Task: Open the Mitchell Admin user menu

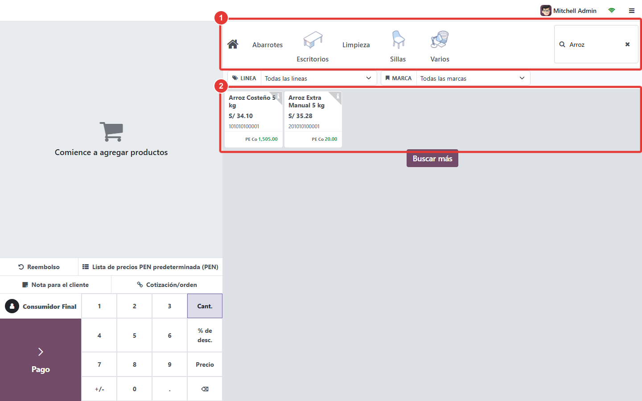Action: coord(568,11)
